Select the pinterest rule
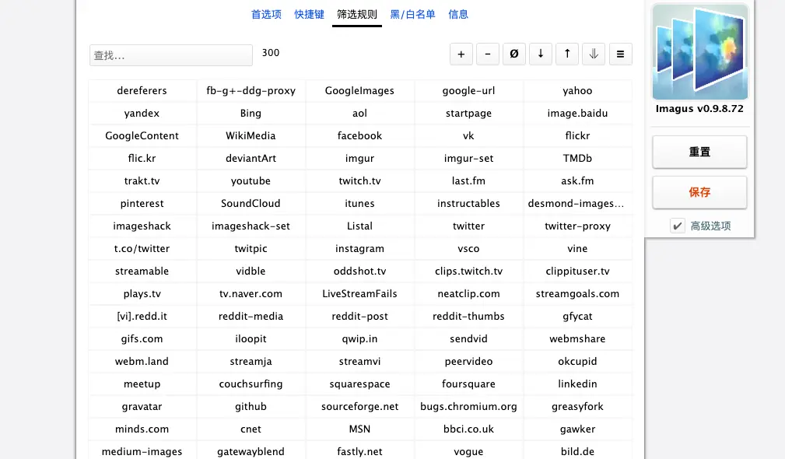Screen dimensions: 785x459 pyautogui.click(x=142, y=203)
